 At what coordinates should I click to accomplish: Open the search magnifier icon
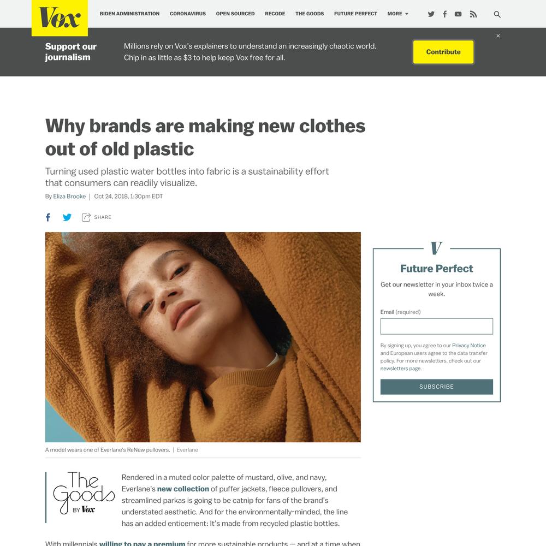tap(497, 14)
